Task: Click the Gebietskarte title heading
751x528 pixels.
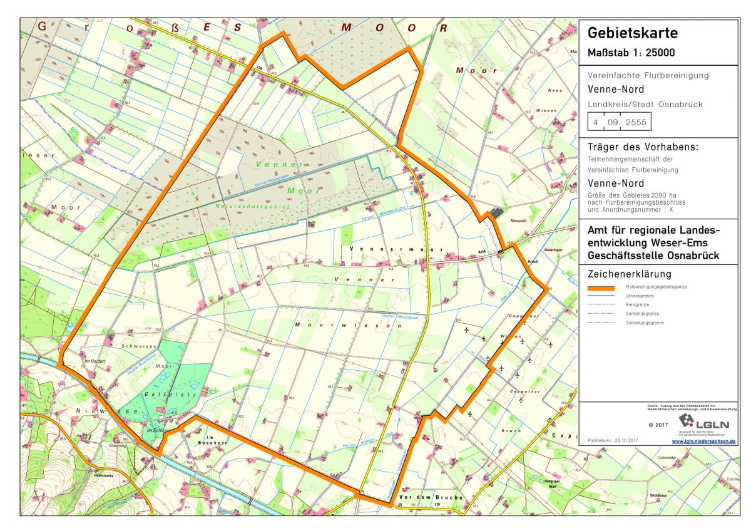Action: click(x=633, y=34)
